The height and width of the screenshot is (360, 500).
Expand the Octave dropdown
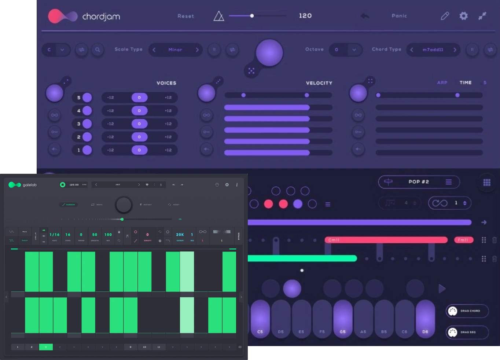pyautogui.click(x=354, y=50)
